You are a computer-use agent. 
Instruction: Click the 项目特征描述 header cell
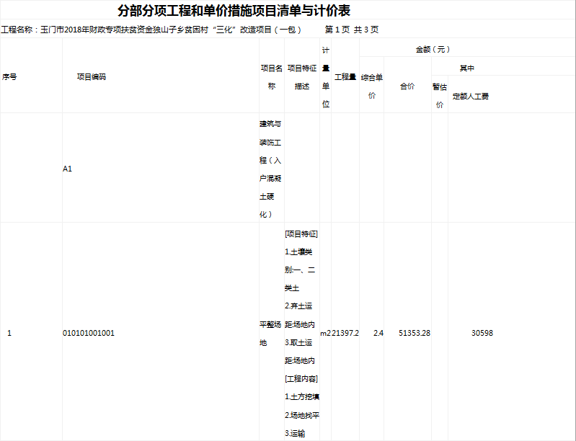302,76
